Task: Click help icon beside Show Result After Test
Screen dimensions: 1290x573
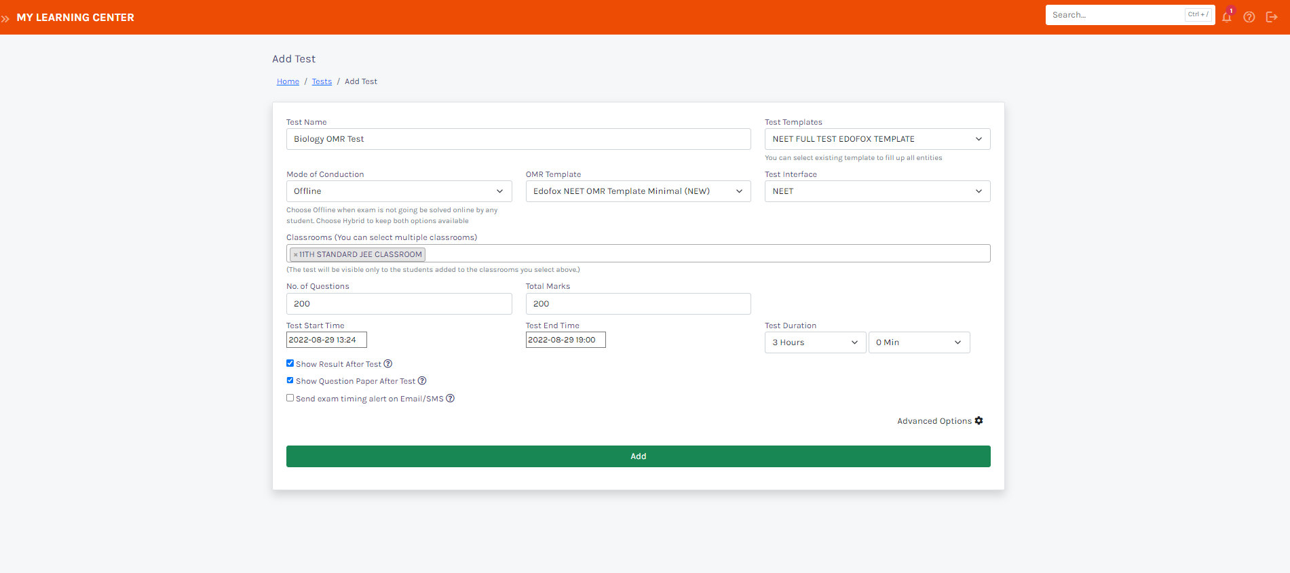Action: tap(388, 364)
